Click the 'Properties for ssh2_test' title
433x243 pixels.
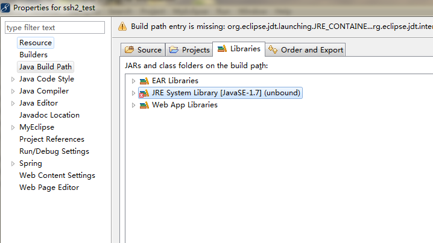tap(54, 8)
